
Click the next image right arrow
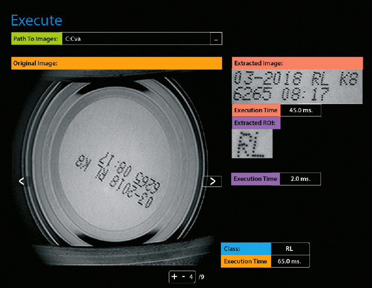point(213,181)
